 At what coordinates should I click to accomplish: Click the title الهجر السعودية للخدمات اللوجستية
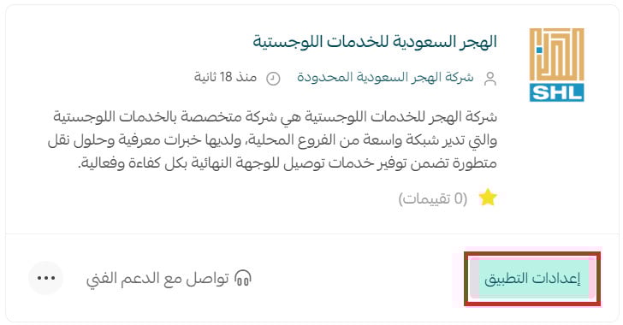pyautogui.click(x=375, y=42)
